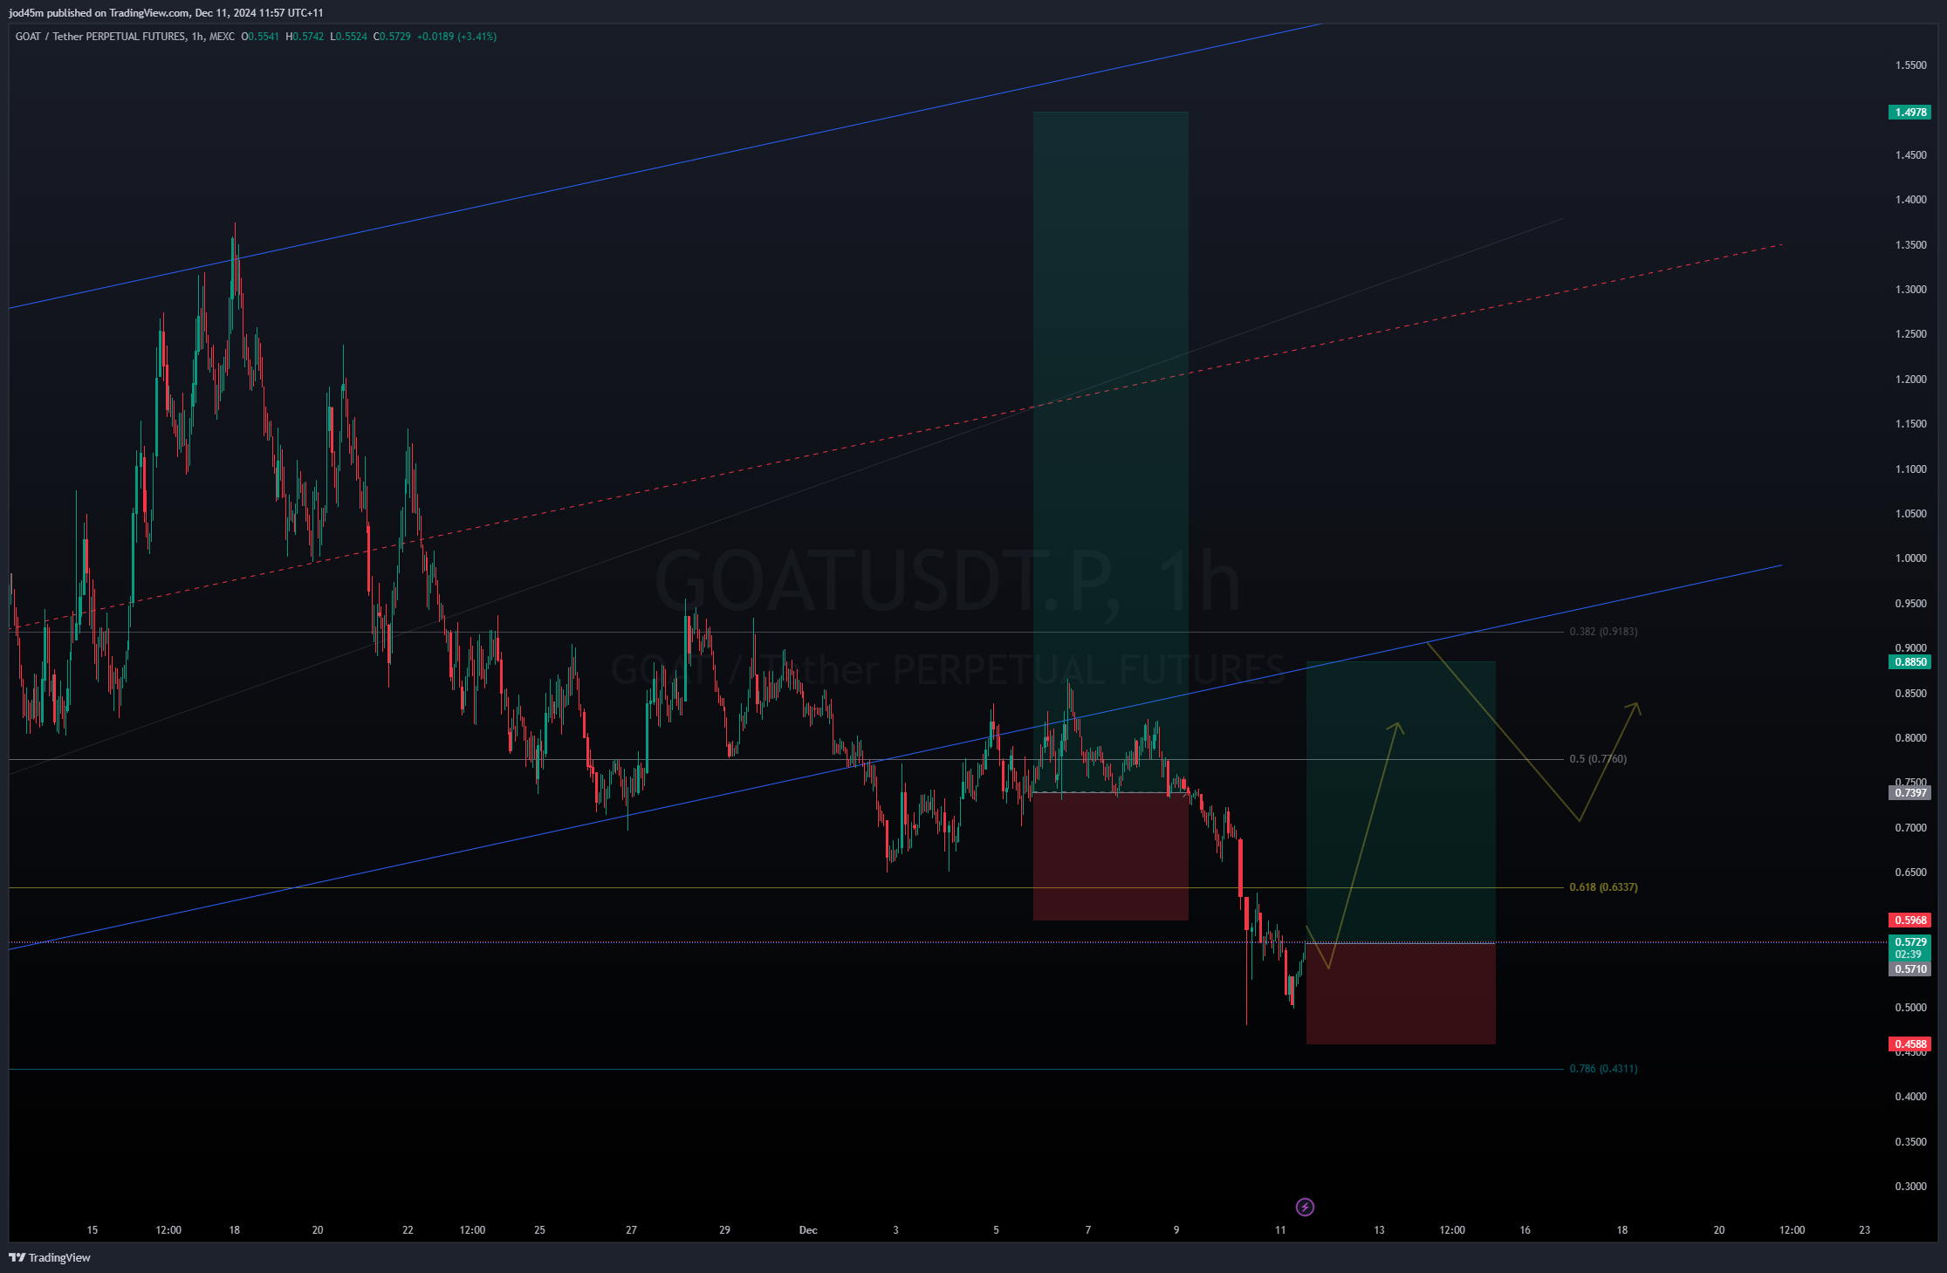Select the 0.382 (0.9183) Fibonacci level label
1947x1273 pixels.
1603,632
